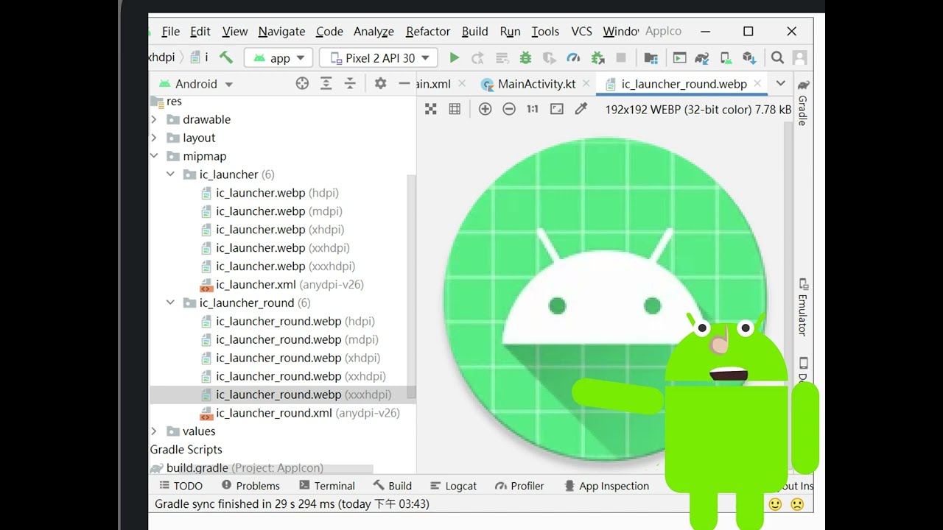943x530 pixels.
Task: Hide the Project panel with minus icon
Action: [404, 84]
